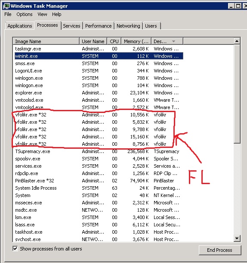This screenshot has height=263, width=247.
Task: Open the File menu
Action: click(x=8, y=14)
